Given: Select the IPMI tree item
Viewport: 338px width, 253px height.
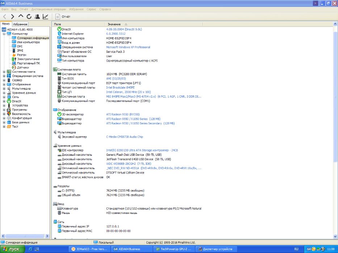Looking at the screenshot, I should point(20,51).
